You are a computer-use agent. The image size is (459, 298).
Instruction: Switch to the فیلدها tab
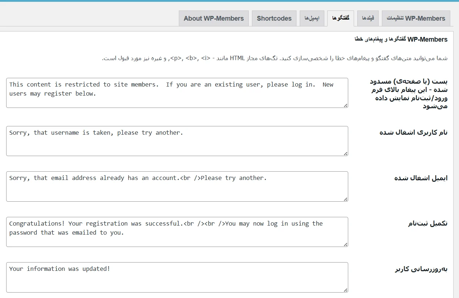click(x=367, y=18)
